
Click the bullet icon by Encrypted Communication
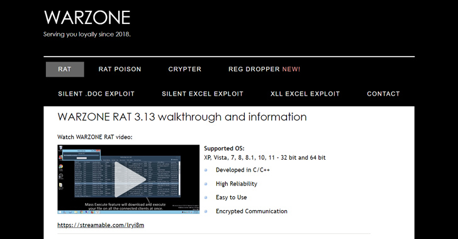coord(206,211)
